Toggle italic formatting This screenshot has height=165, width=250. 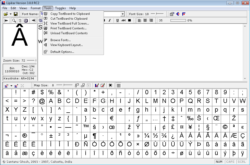coord(110,20)
